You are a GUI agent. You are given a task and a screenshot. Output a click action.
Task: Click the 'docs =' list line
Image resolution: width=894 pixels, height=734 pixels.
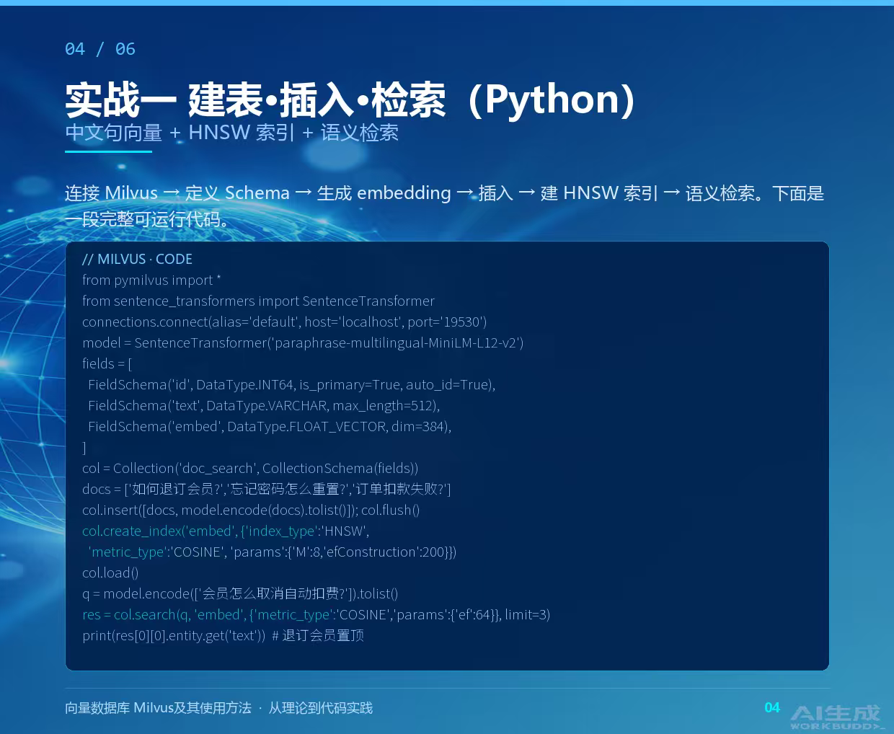[x=266, y=489]
